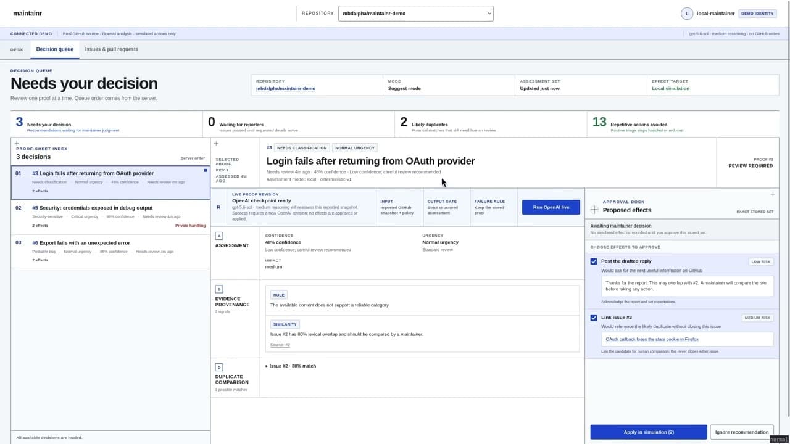Click the REVIEW REQUIRED status text

750,166
